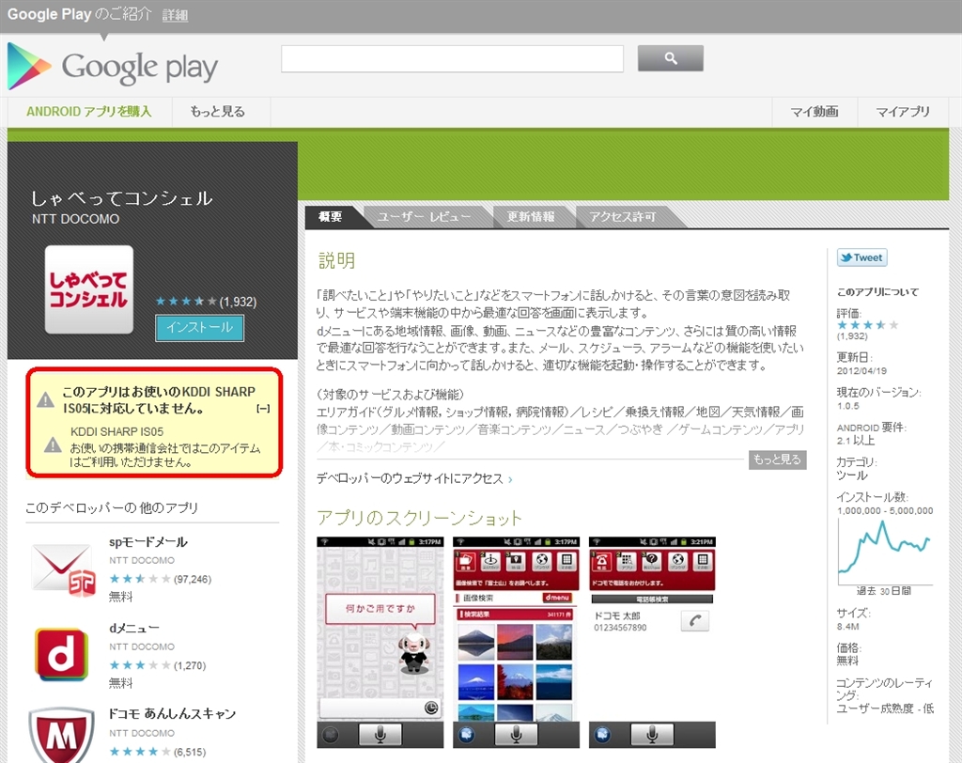The image size is (962, 763).
Task: Open the spモードメール app icon
Action: tap(62, 570)
